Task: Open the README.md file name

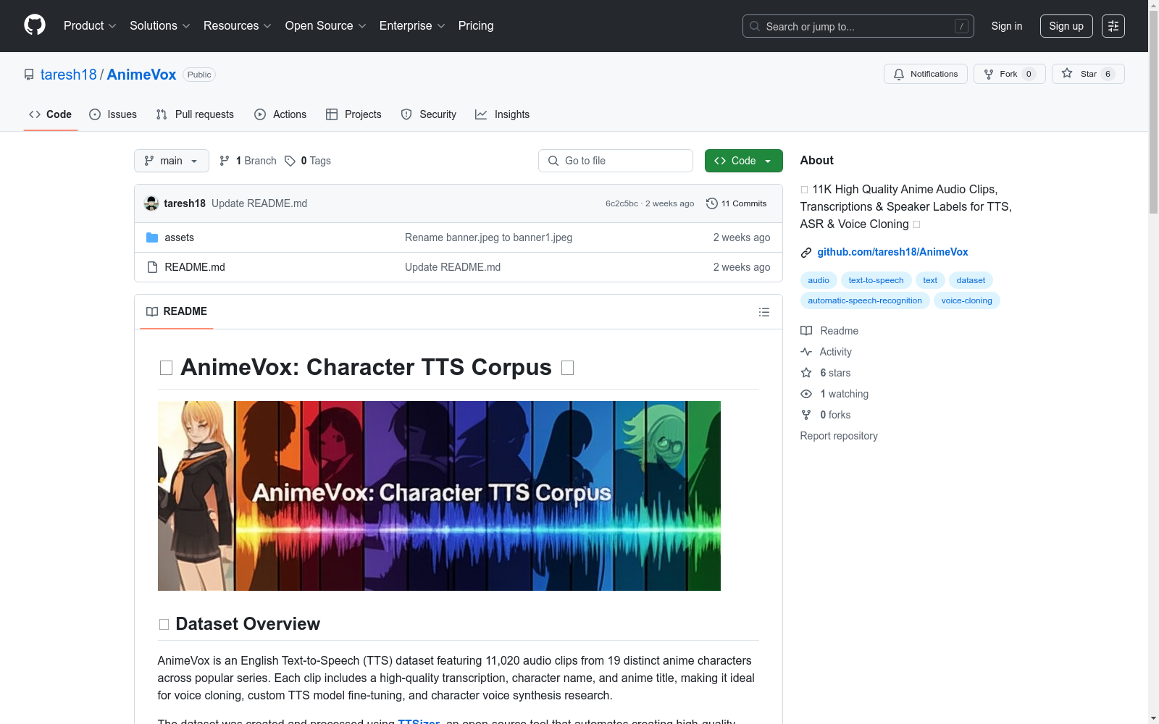Action: pyautogui.click(x=195, y=267)
